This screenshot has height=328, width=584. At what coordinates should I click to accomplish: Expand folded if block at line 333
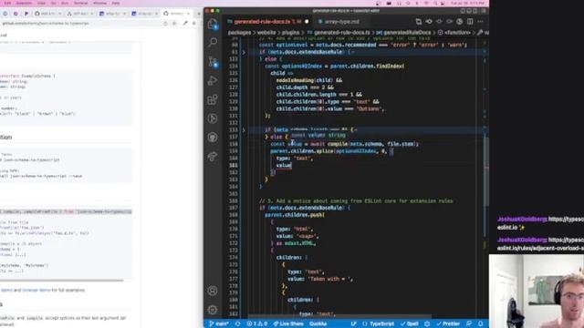244,129
